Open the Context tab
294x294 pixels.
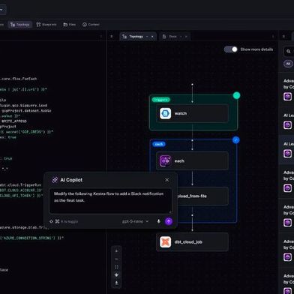[91, 25]
